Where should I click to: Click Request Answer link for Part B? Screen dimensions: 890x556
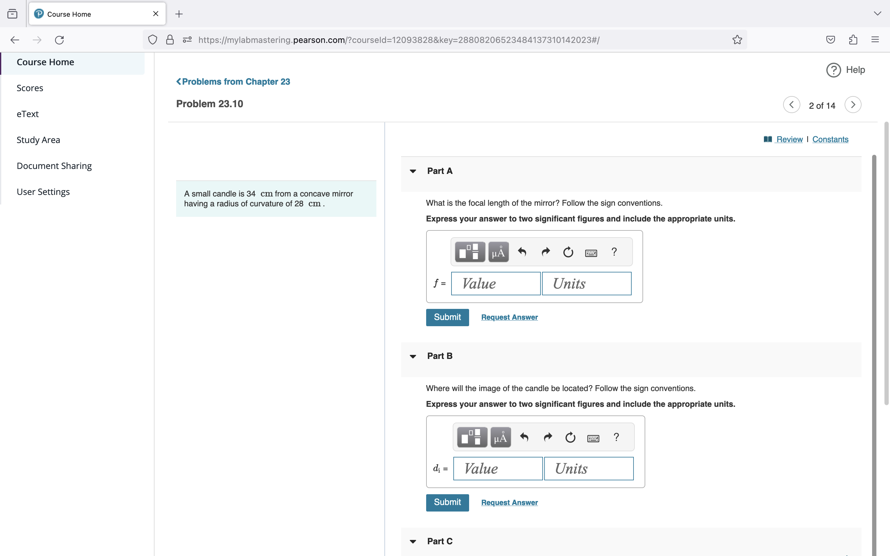(509, 502)
